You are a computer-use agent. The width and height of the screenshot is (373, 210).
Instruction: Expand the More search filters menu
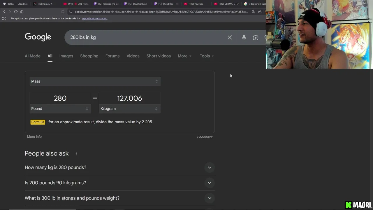tap(184, 56)
